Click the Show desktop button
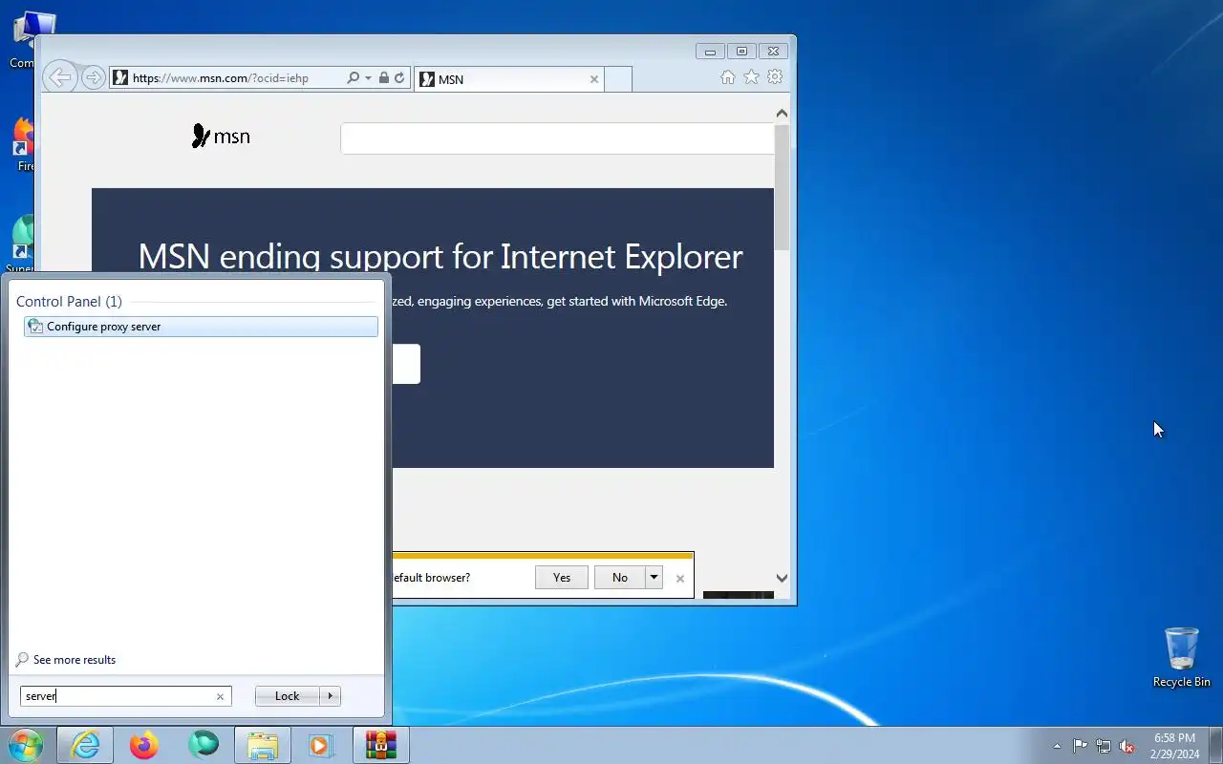The height and width of the screenshot is (764, 1223). pyautogui.click(x=1216, y=745)
